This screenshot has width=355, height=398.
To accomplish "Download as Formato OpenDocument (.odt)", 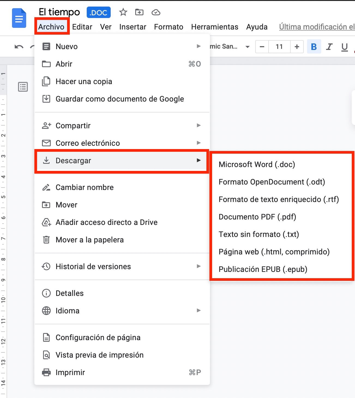I will coord(282,182).
